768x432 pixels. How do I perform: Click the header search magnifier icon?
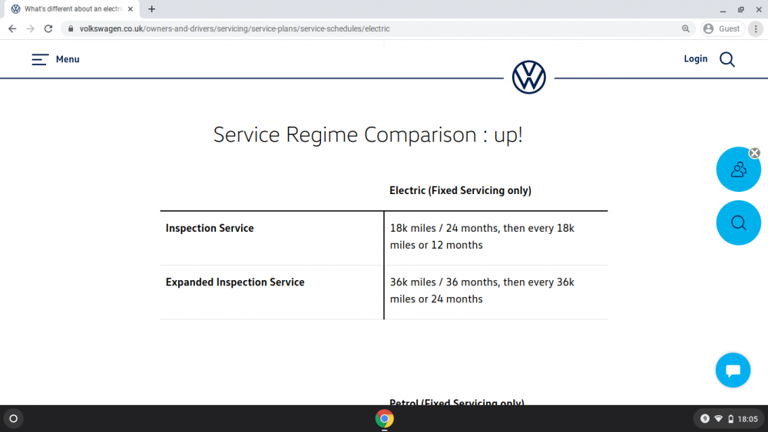[x=727, y=60]
